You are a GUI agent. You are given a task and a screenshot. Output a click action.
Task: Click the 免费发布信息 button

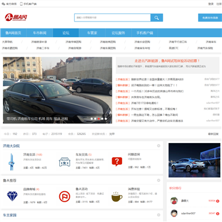point(210,18)
